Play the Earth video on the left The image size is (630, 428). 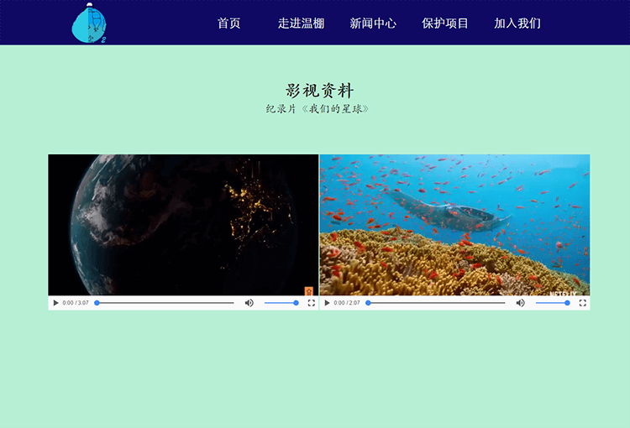pos(55,303)
